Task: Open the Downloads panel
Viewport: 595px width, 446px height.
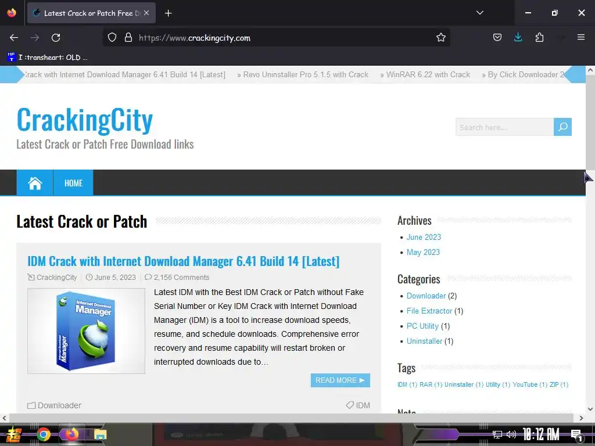Action: tap(518, 38)
